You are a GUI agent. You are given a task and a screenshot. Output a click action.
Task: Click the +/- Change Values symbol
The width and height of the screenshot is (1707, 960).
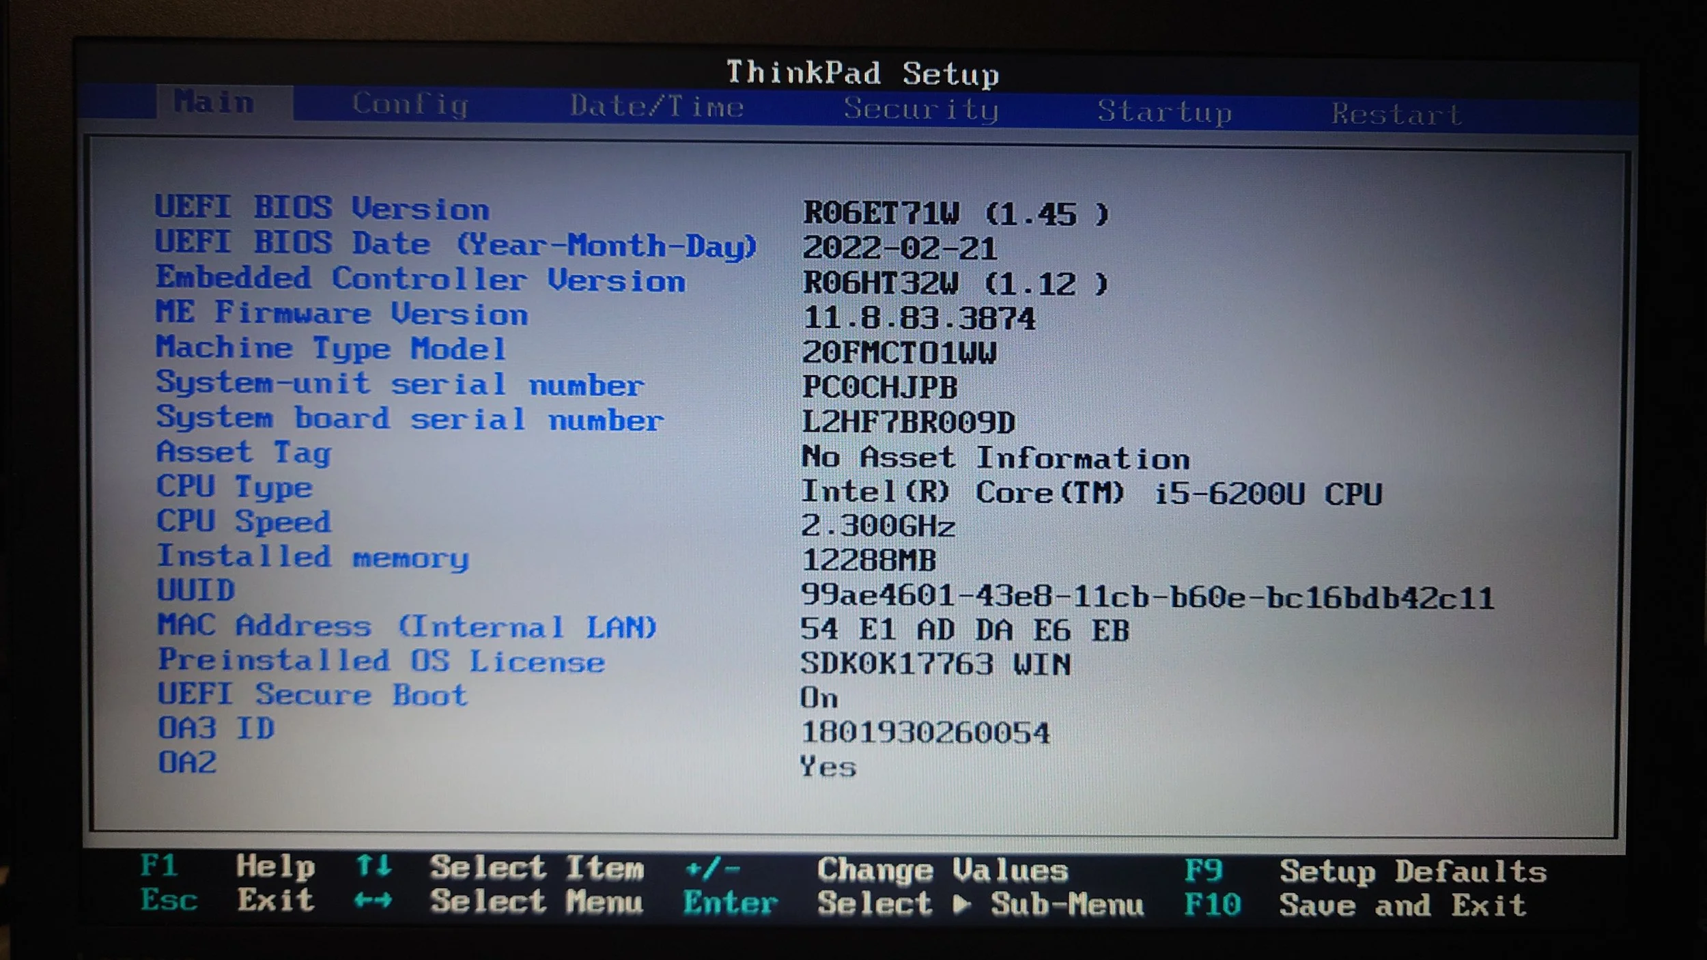(x=713, y=869)
